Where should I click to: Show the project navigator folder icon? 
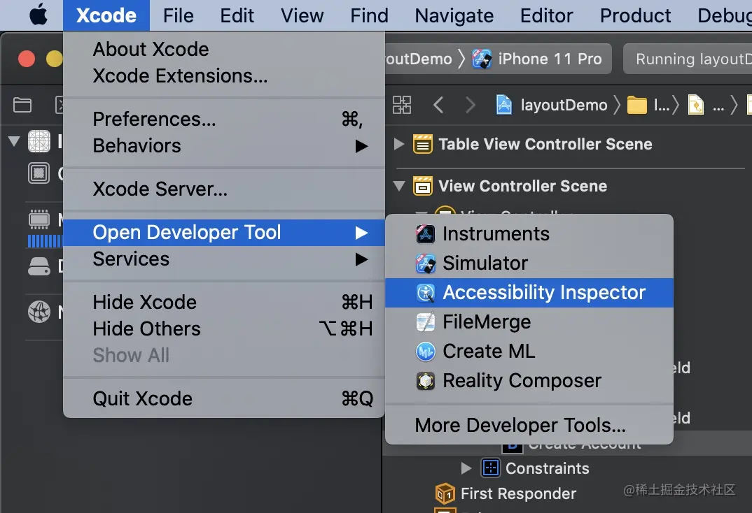[22, 106]
